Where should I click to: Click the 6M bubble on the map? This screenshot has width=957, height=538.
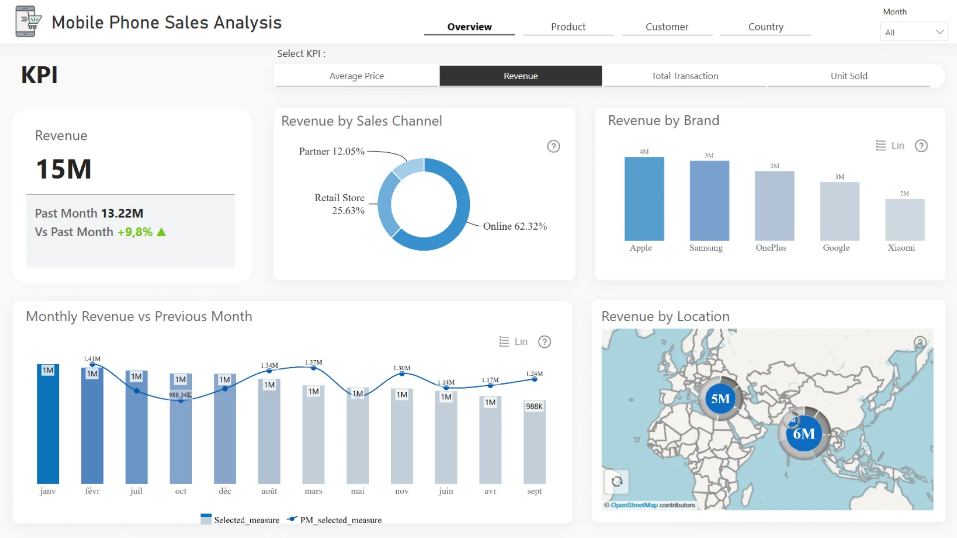point(803,433)
